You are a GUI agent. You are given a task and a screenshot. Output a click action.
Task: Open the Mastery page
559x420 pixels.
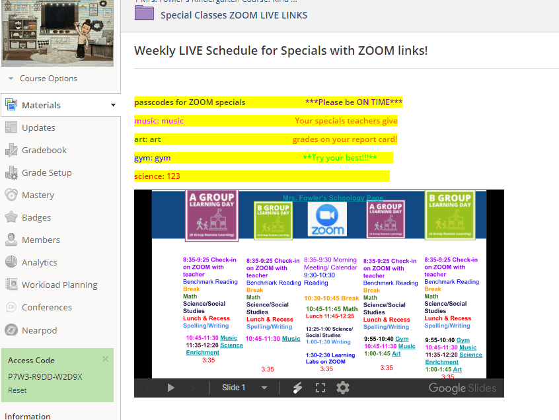tap(38, 195)
